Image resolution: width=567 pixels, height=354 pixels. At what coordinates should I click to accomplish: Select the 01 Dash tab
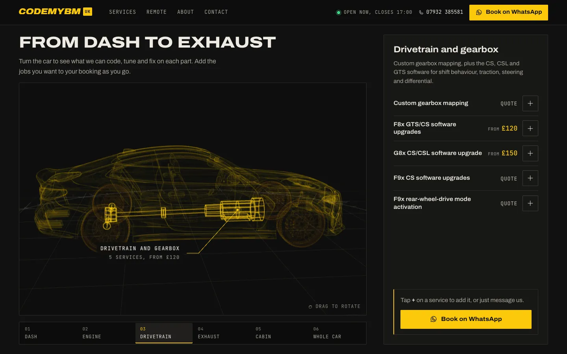(x=48, y=333)
